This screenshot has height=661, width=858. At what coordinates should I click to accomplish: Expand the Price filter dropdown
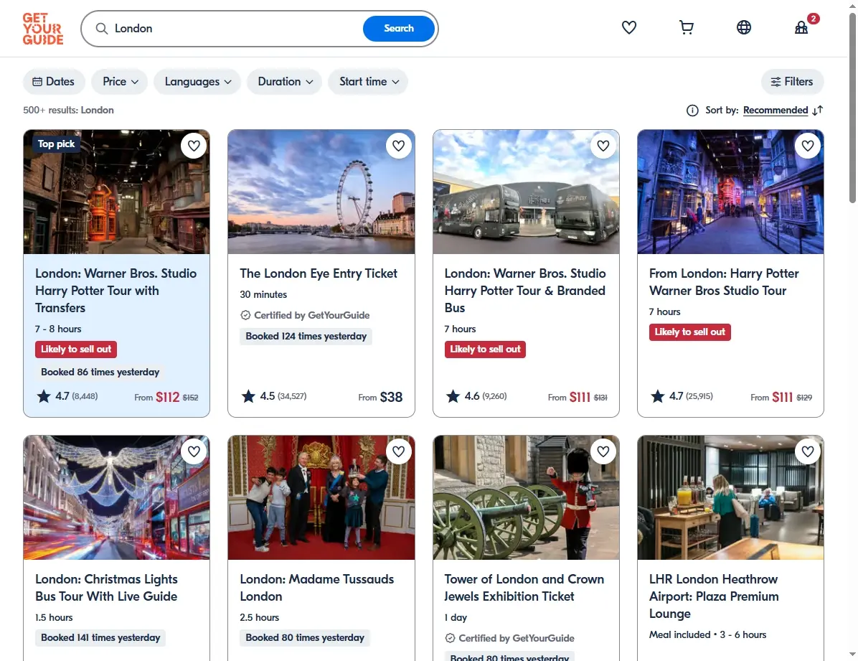tap(120, 82)
